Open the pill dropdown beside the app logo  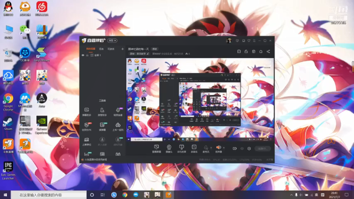[112, 40]
